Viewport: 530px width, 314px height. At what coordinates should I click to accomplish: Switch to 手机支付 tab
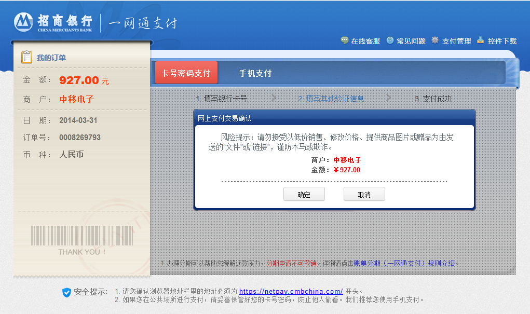(255, 73)
